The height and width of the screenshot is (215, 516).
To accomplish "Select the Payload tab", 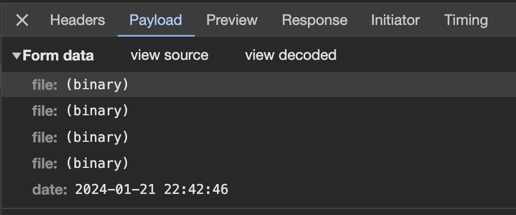I will point(156,21).
